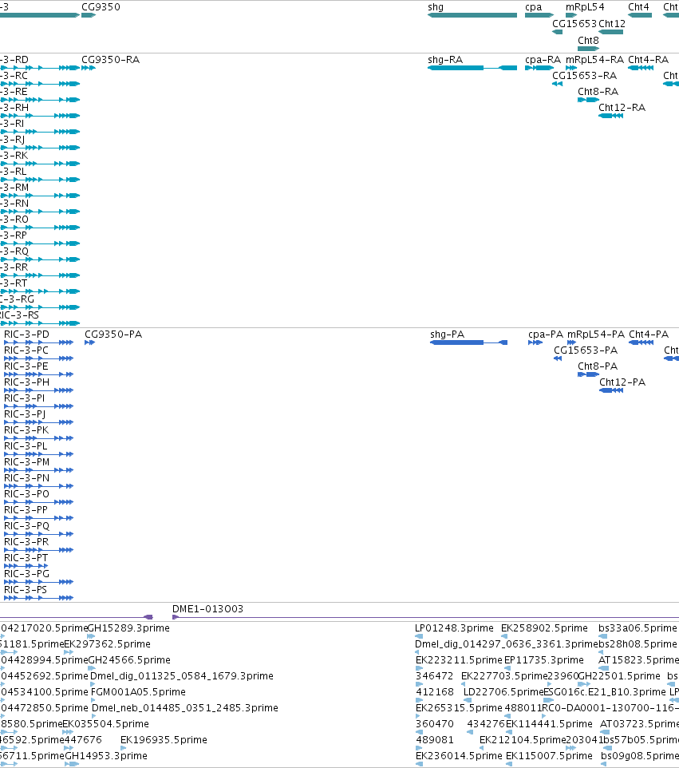Select the CG15653-RA transcript label
Screen dimensions: 679x768
coord(585,75)
